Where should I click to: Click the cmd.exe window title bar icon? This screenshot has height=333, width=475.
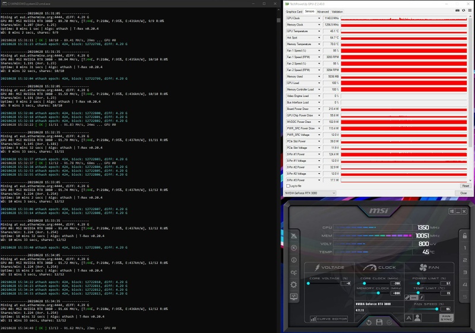pyautogui.click(x=4, y=4)
